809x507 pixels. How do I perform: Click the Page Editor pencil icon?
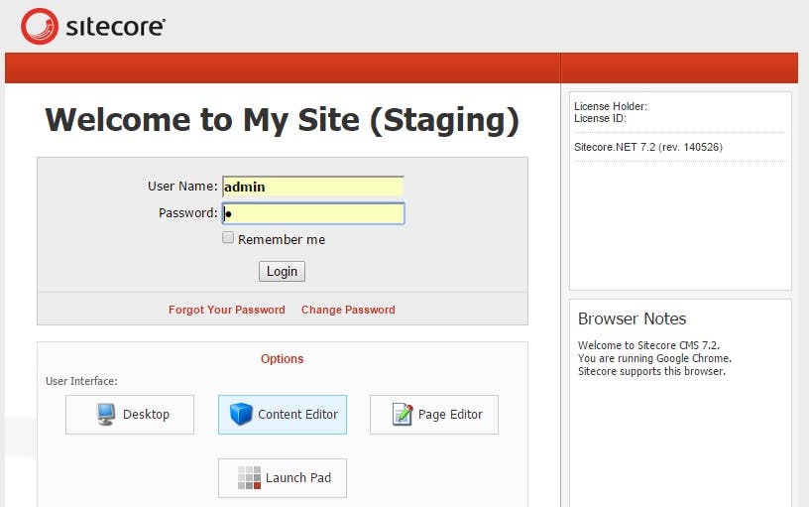pos(403,414)
